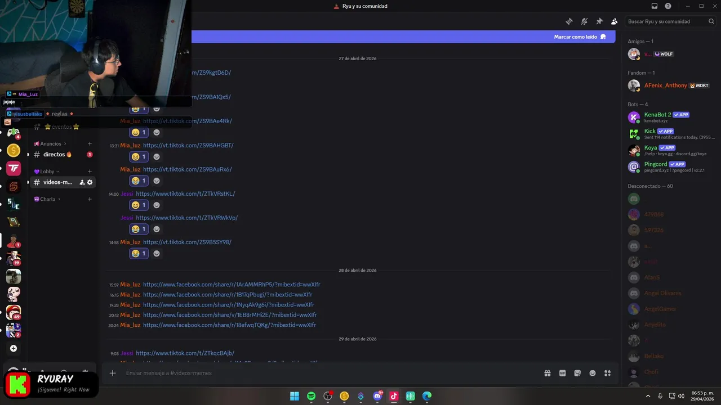Viewport: 721px width, 405px height.
Task: Add channel plus next to Lobby
Action: 90,172
